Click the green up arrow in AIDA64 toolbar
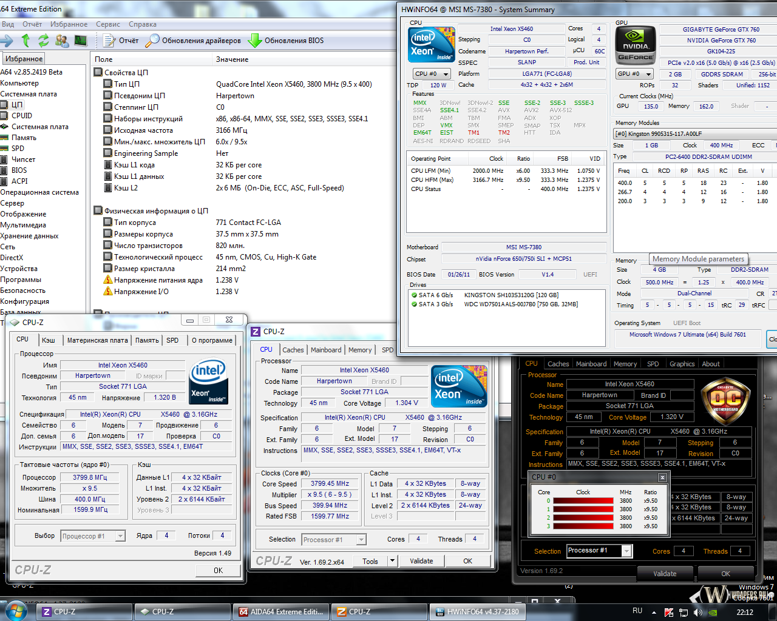Screen dimensions: 777x621 click(25, 41)
